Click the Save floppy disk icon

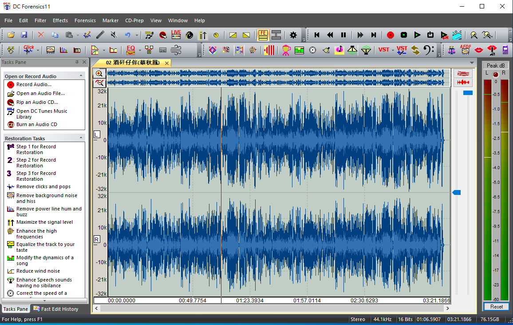[x=24, y=35]
